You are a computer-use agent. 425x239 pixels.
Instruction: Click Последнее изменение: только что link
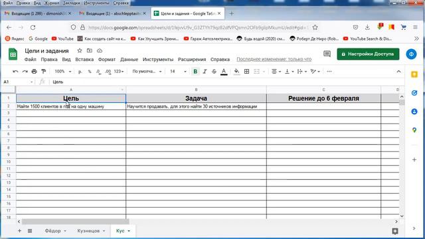(x=274, y=59)
